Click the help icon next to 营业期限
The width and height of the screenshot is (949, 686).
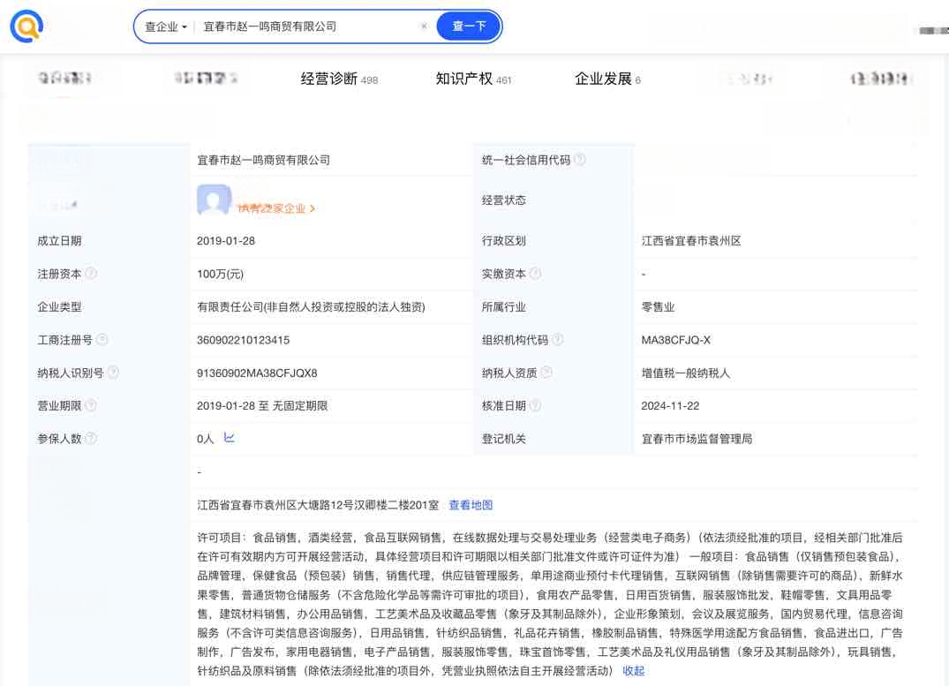tap(91, 405)
